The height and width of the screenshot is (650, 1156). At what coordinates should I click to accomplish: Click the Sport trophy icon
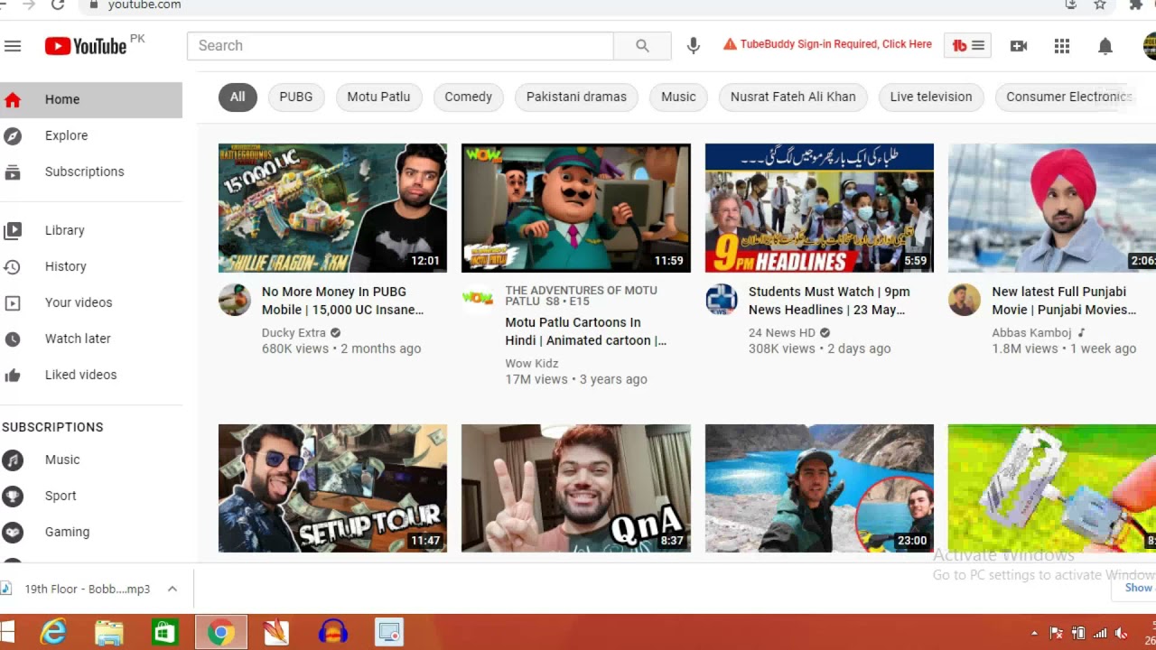click(13, 496)
